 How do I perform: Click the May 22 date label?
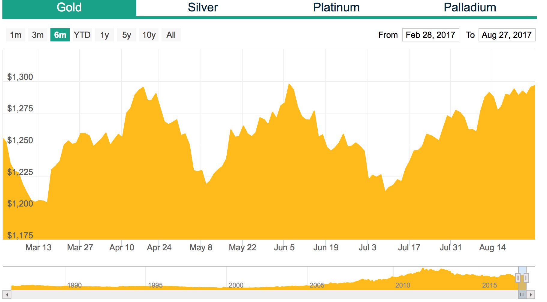click(x=243, y=248)
